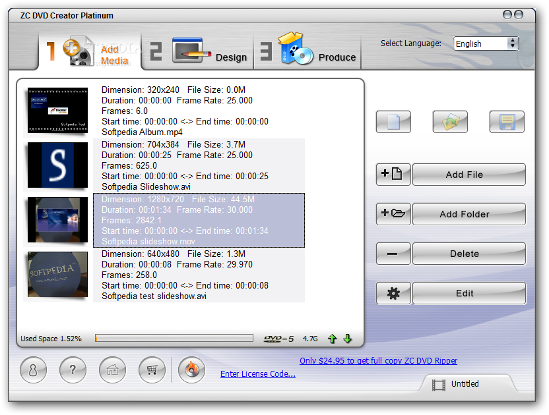549x415 pixels.
Task: Select the Softpedia test slideshow.avi thumbnail
Action: click(x=58, y=274)
